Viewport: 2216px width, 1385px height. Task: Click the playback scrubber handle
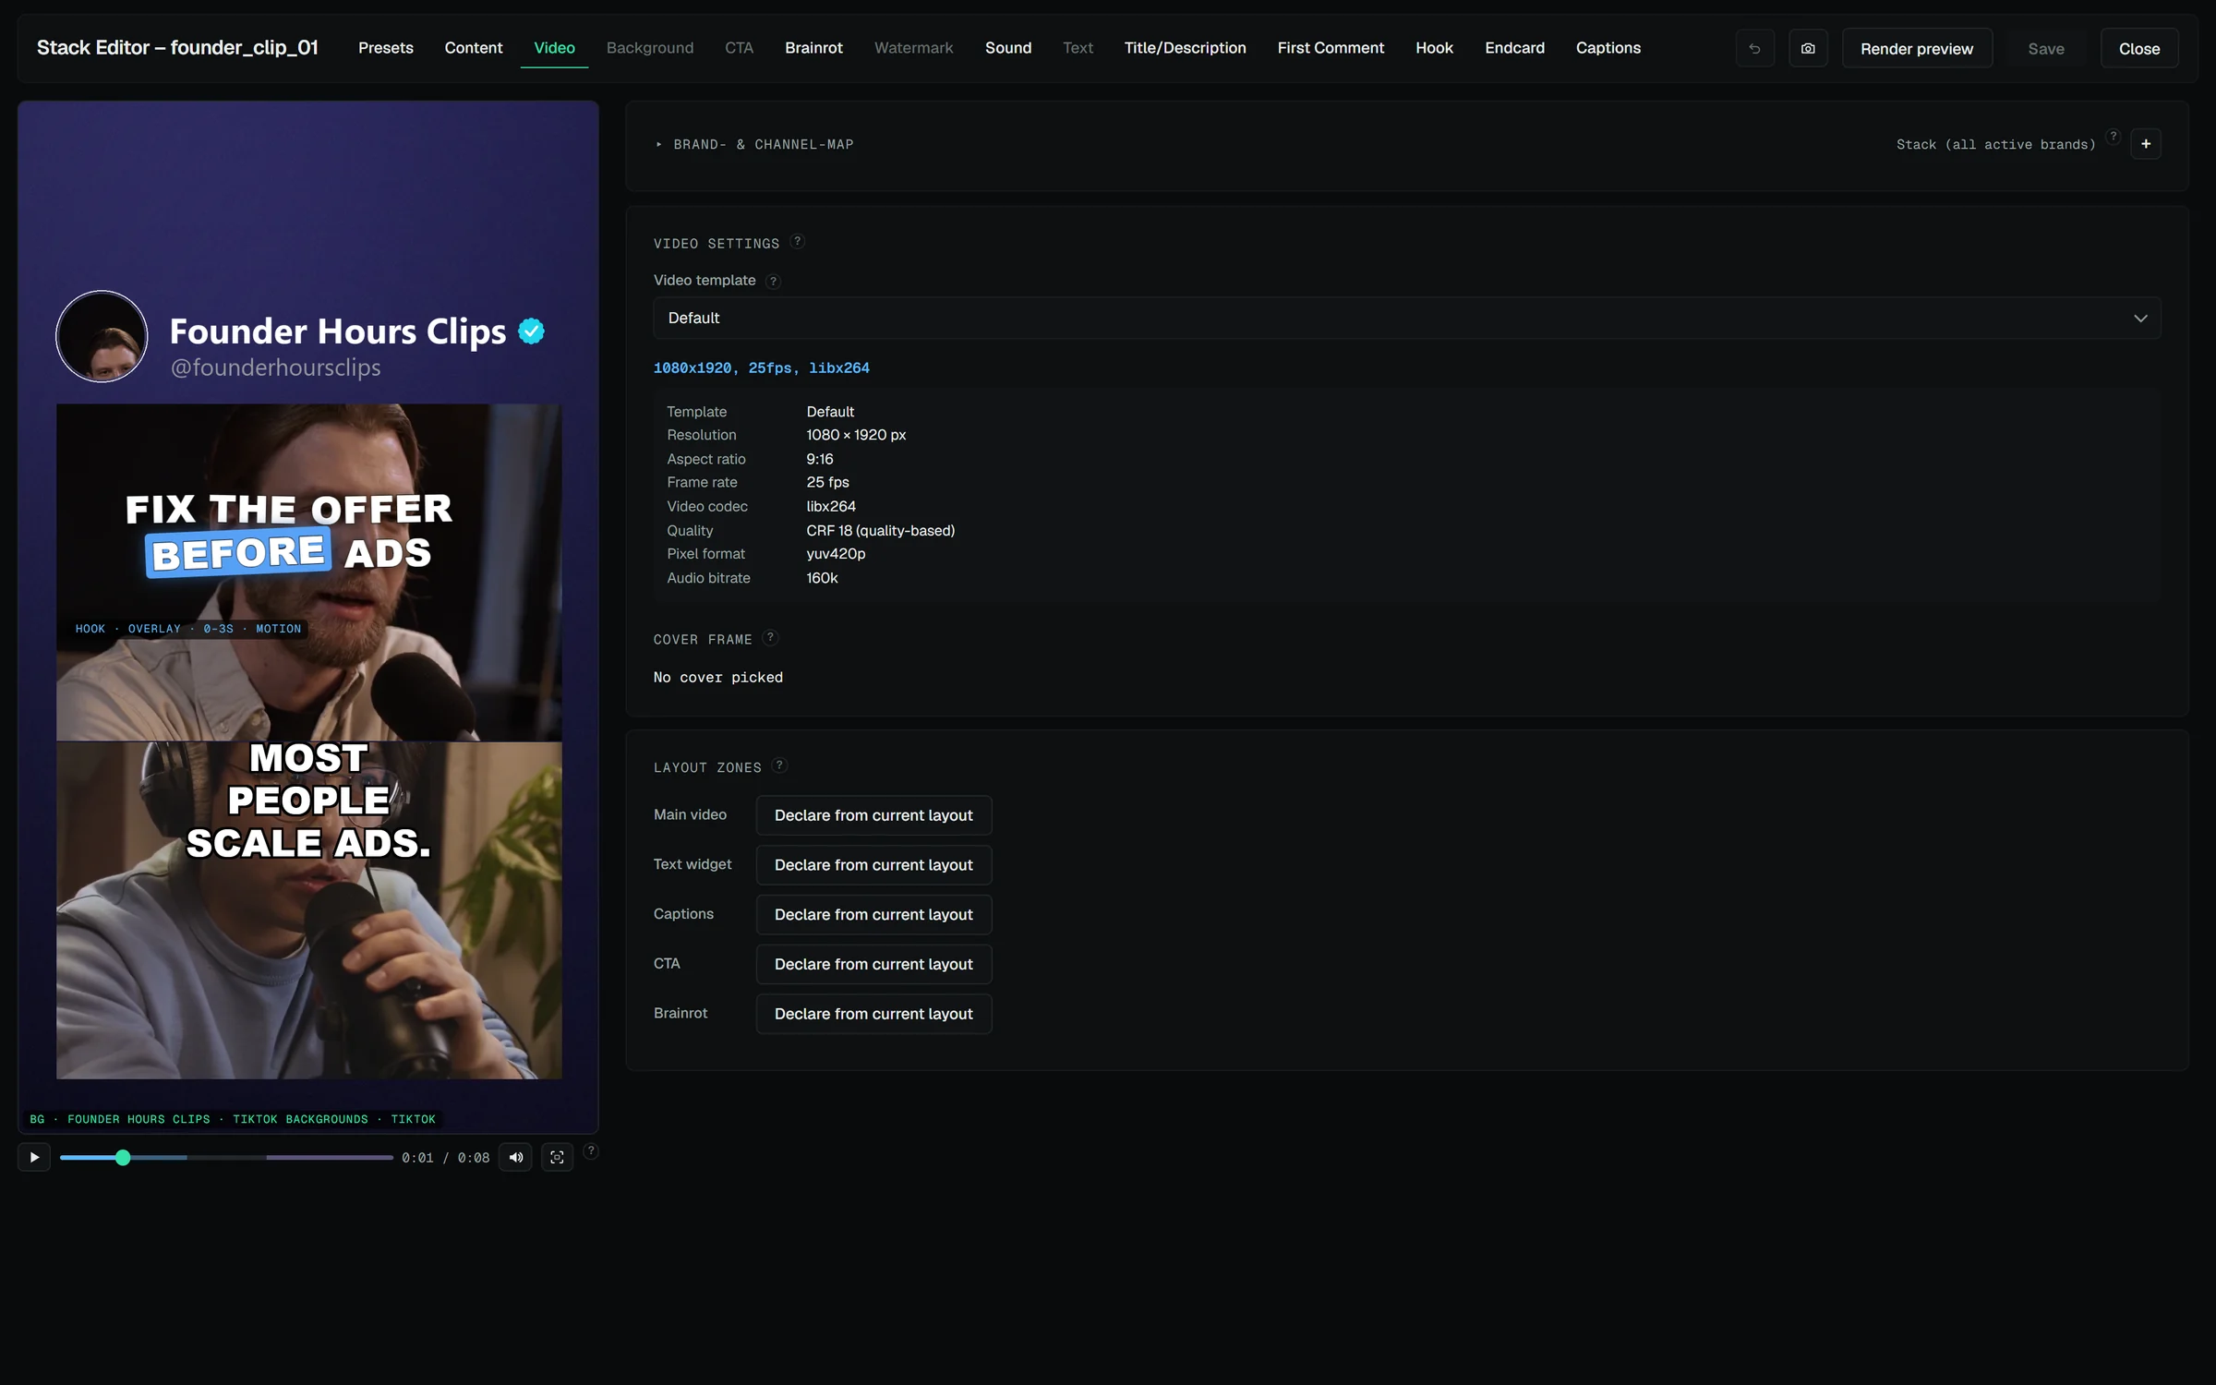click(123, 1157)
